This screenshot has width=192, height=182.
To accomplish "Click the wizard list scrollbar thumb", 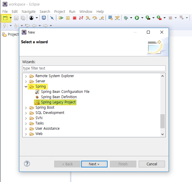I will pos(162,121).
